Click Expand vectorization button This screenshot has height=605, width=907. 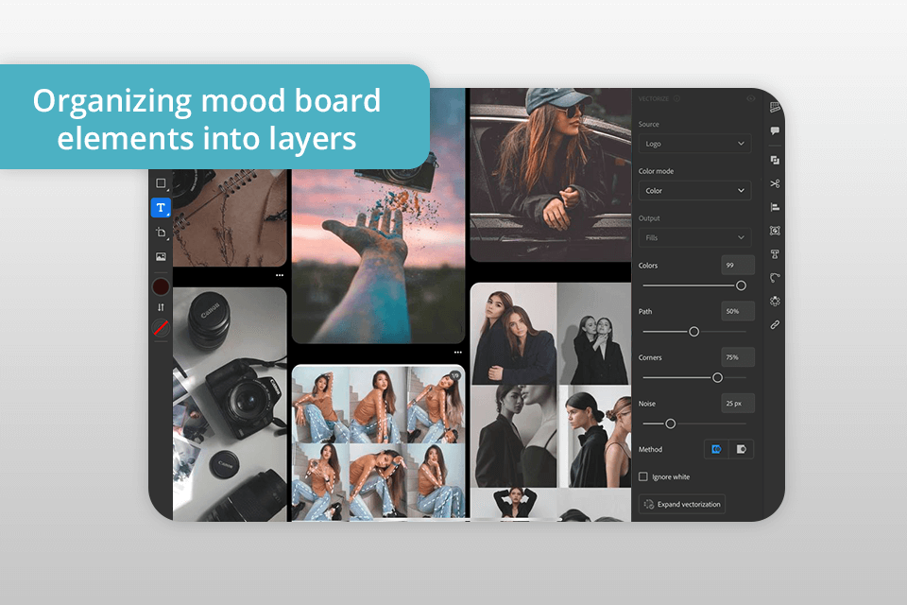[682, 504]
